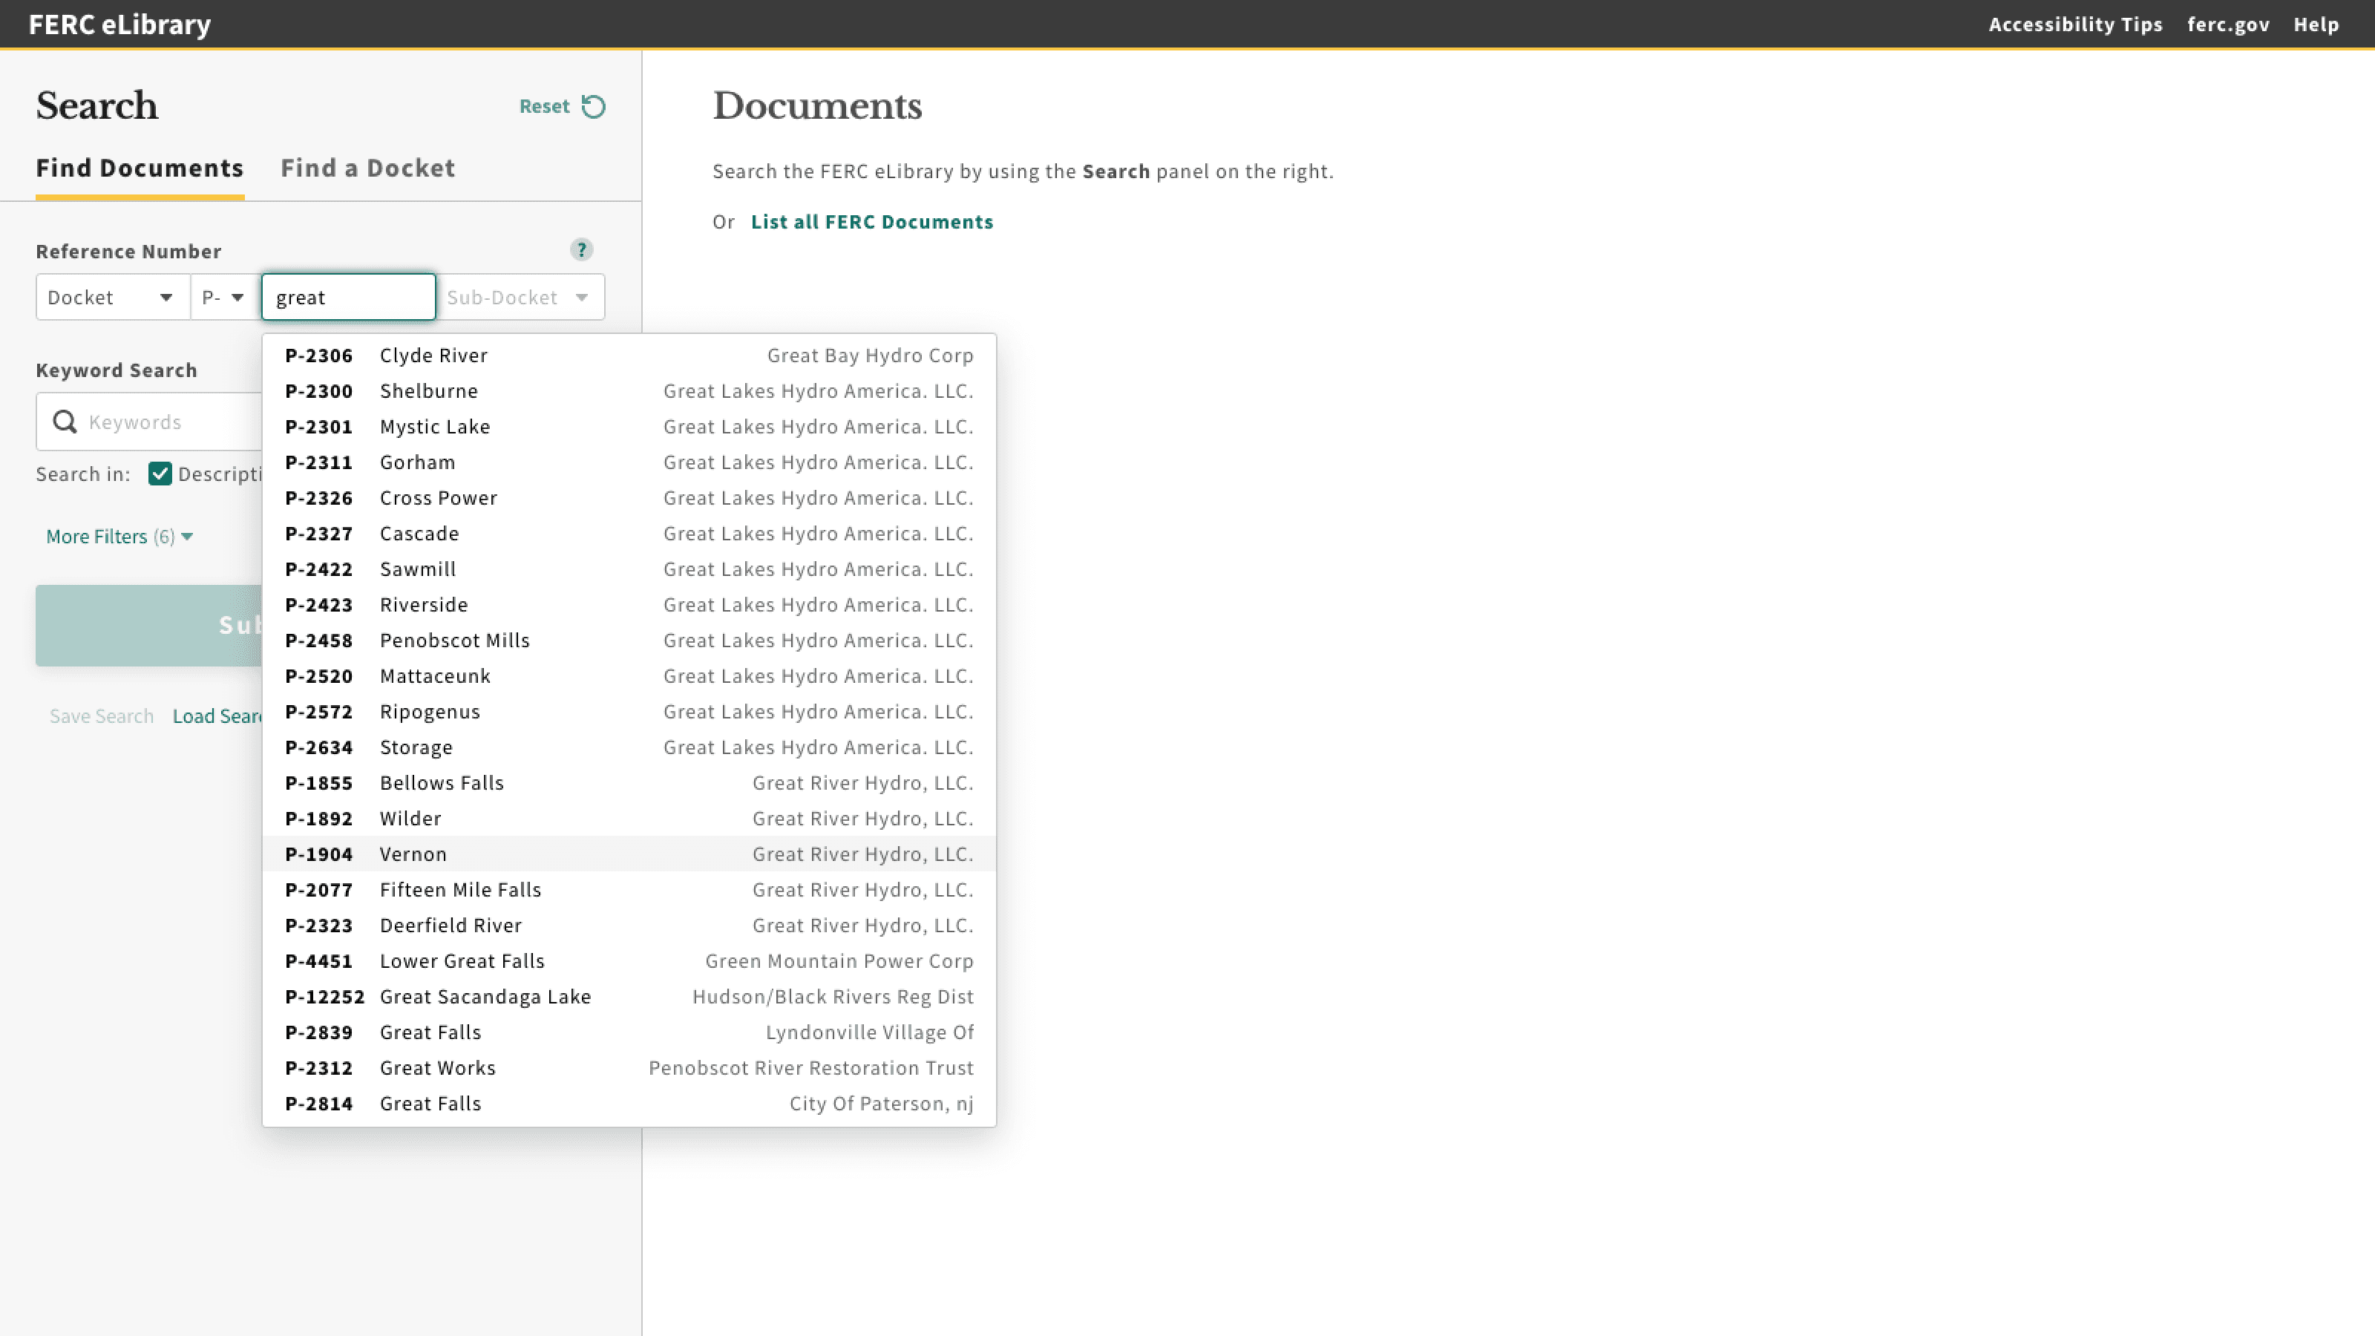Viewport: 2375px width, 1336px height.
Task: Expand More Filters (6)
Action: (x=119, y=537)
